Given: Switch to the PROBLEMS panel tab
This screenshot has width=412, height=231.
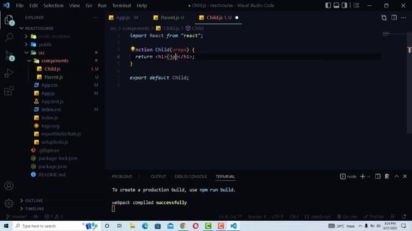Looking at the screenshot, I should [122, 176].
